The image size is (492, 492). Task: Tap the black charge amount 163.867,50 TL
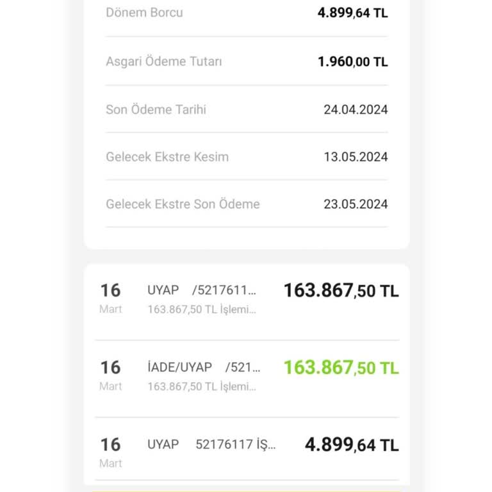tap(341, 290)
